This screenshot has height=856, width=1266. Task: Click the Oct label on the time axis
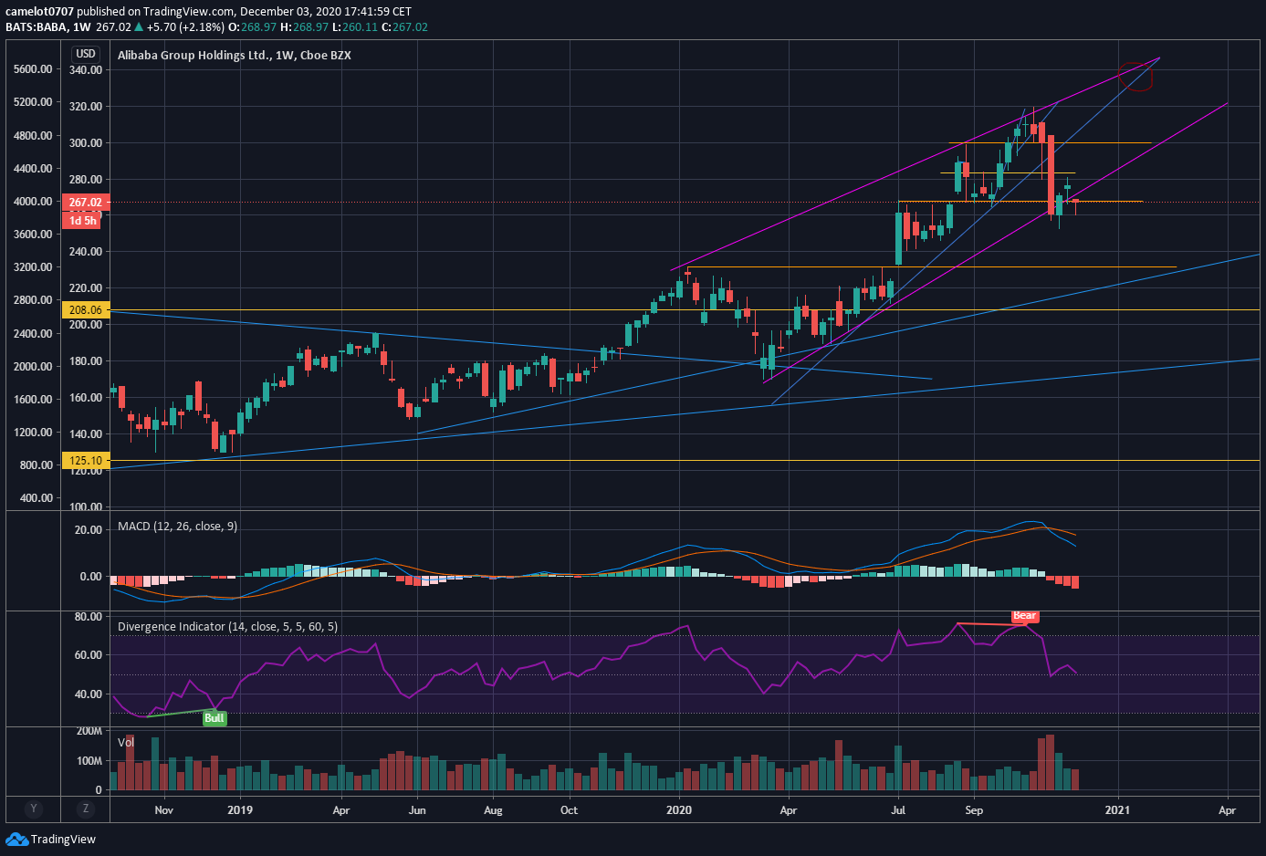[x=569, y=810]
